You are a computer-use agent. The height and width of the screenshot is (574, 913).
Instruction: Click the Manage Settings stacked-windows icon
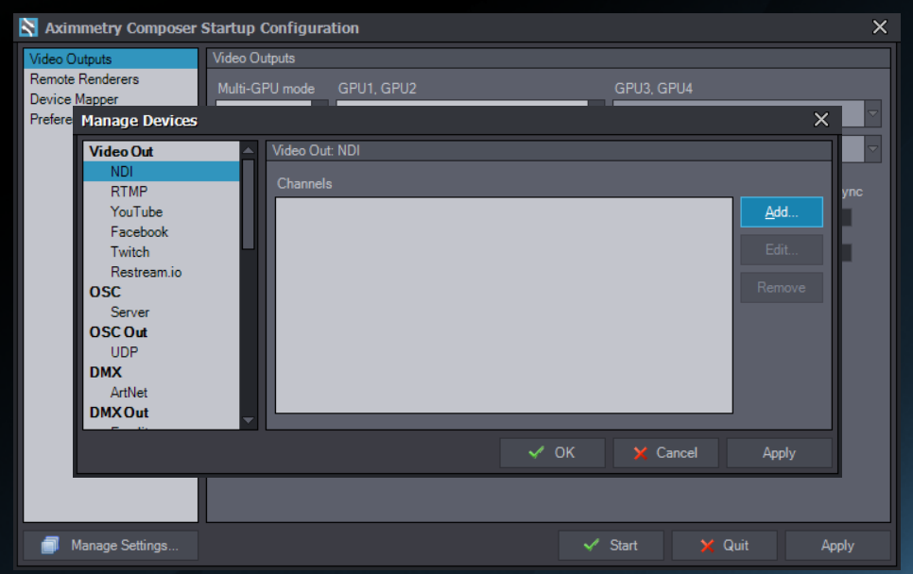[50, 545]
